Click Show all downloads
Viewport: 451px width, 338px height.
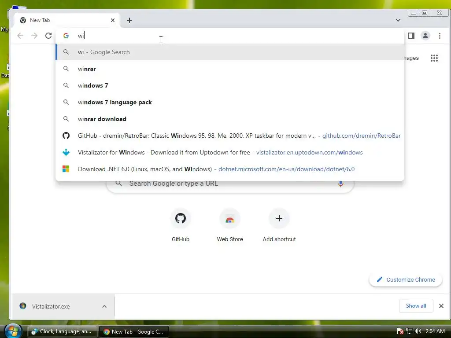[x=416, y=306]
